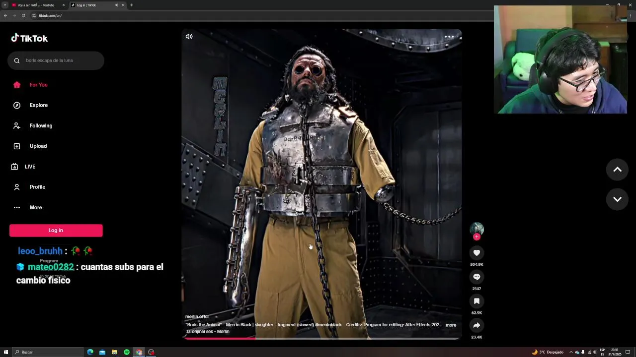Open tab search dropdown arrow
The height and width of the screenshot is (357, 636).
coord(5,5)
